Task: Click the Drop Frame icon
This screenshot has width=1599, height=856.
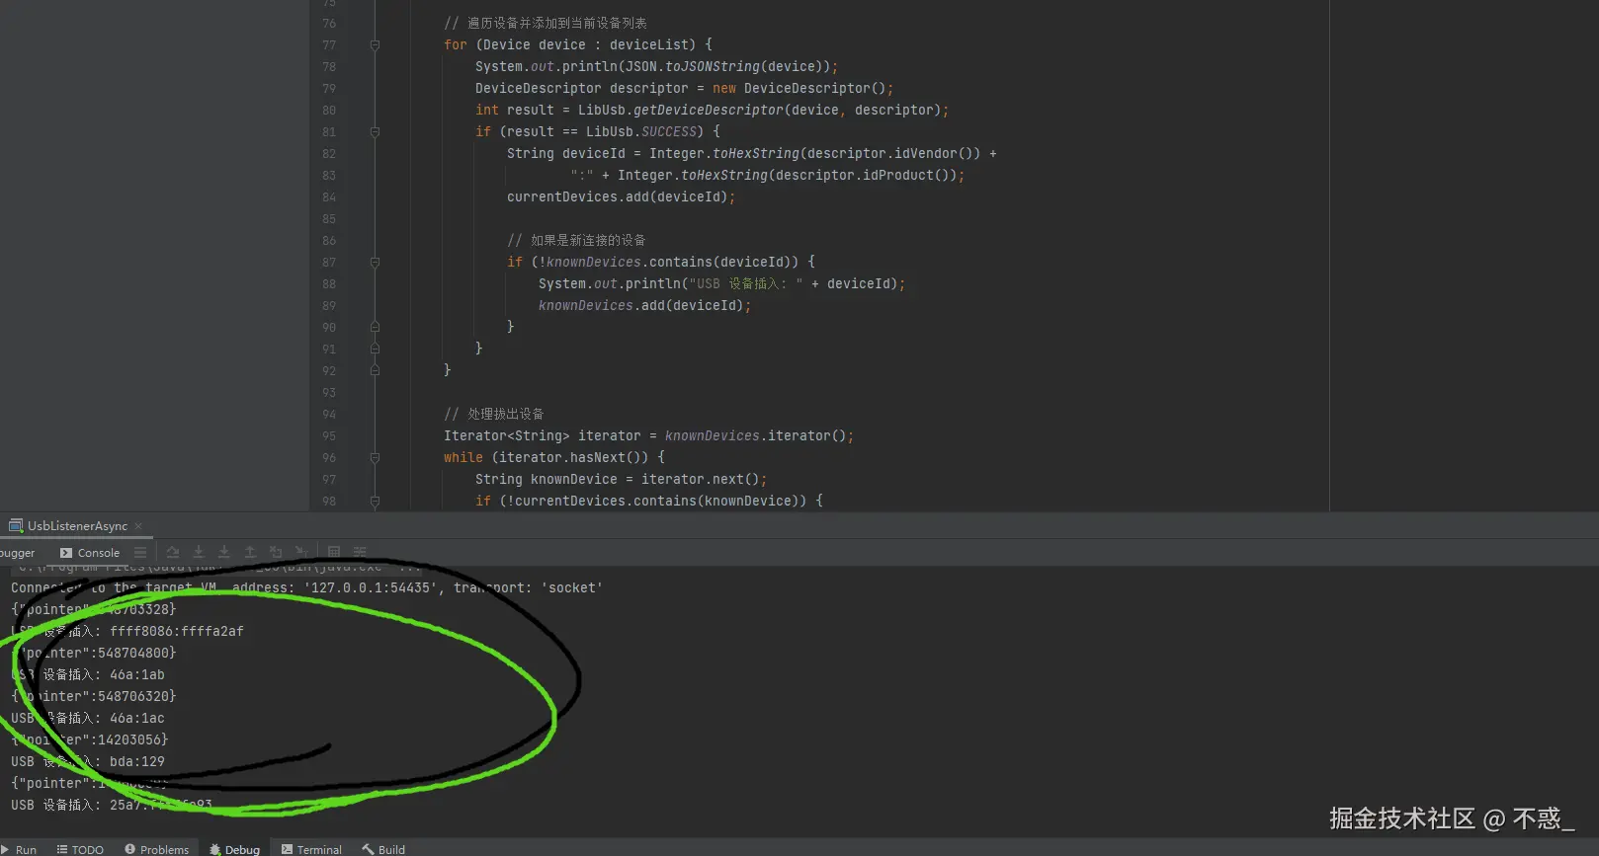Action: click(276, 552)
